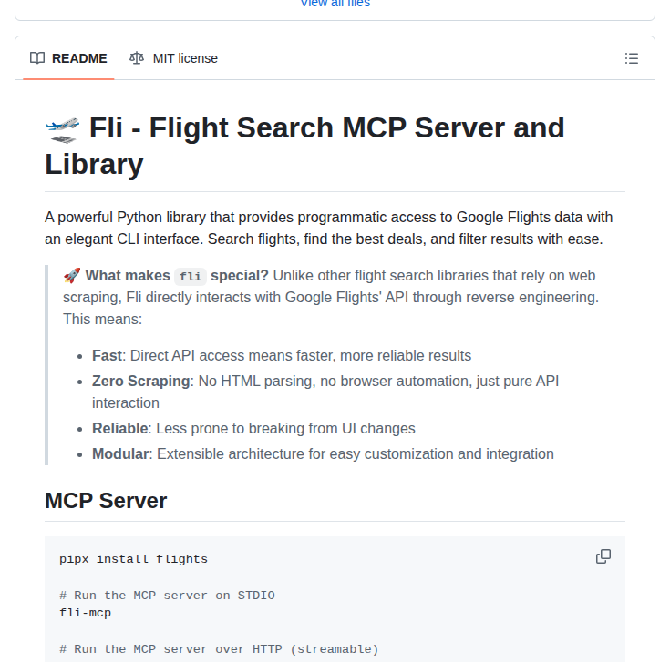Image resolution: width=670 pixels, height=662 pixels.
Task: Click the 'What makes' bold text
Action: pyautogui.click(x=128, y=276)
